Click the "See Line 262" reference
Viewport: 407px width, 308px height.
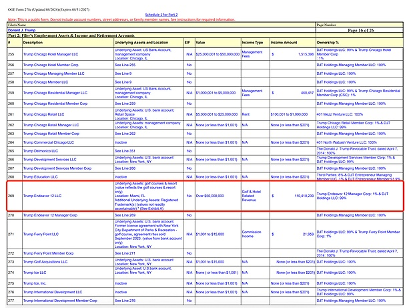(x=125, y=134)
